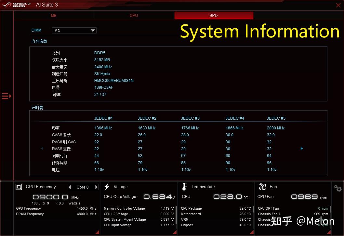The image size is (344, 236).
Task: Open the settings gear at bottom right
Action: coord(337,188)
